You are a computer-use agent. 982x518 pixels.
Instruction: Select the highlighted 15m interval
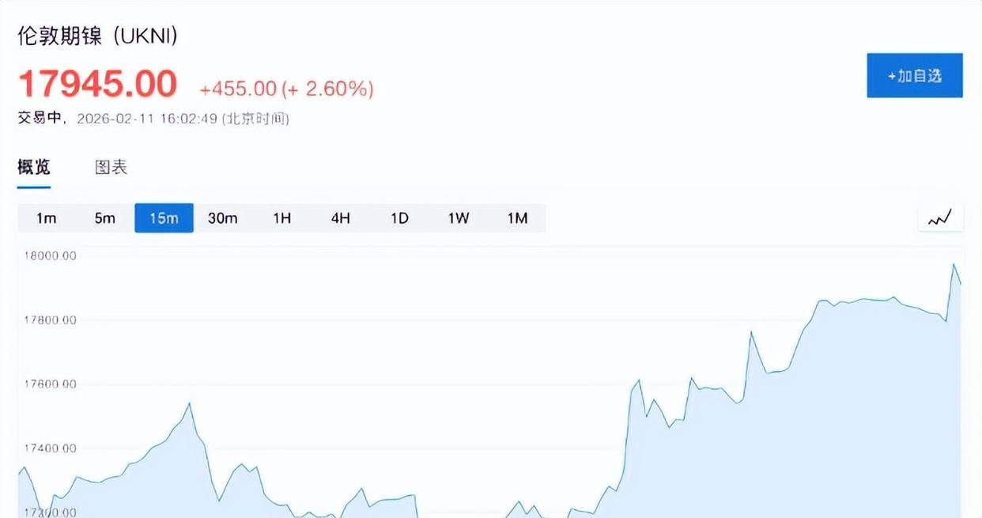coord(164,218)
